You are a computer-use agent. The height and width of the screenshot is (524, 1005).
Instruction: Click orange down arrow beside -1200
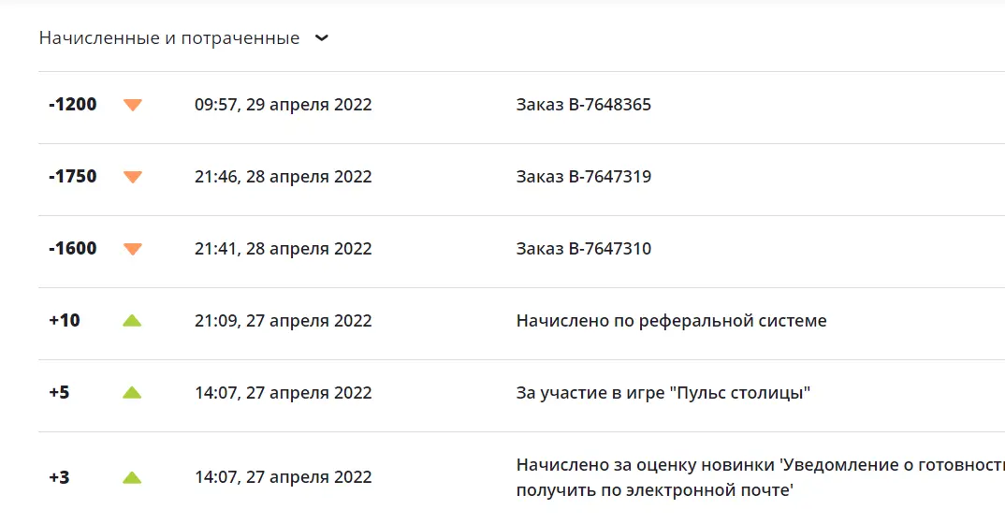click(x=133, y=105)
